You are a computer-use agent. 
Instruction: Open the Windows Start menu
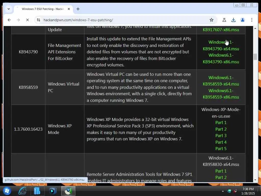coord(7,191)
